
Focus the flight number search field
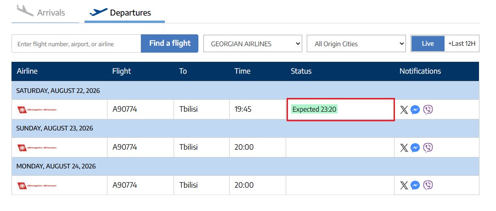point(76,44)
